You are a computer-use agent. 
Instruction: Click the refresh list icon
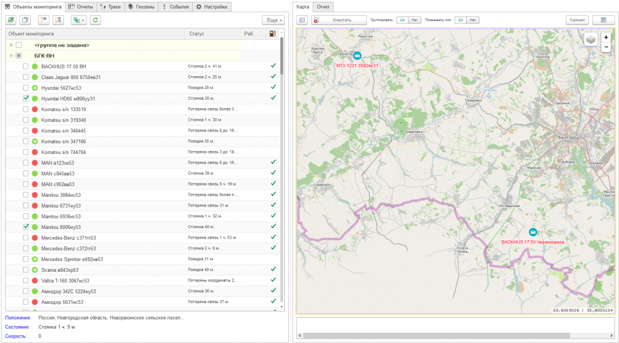(96, 20)
